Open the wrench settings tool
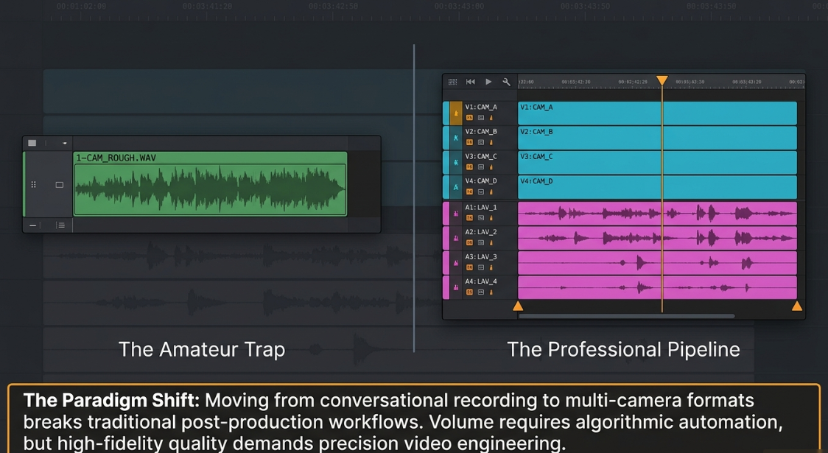828x453 pixels. click(x=506, y=82)
